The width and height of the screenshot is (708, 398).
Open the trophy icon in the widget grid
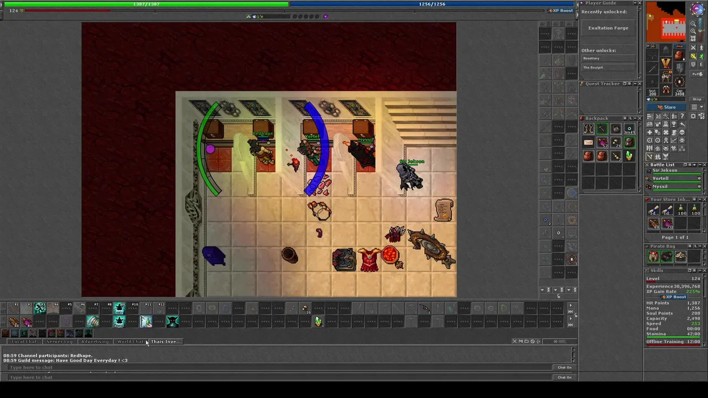[x=674, y=124]
